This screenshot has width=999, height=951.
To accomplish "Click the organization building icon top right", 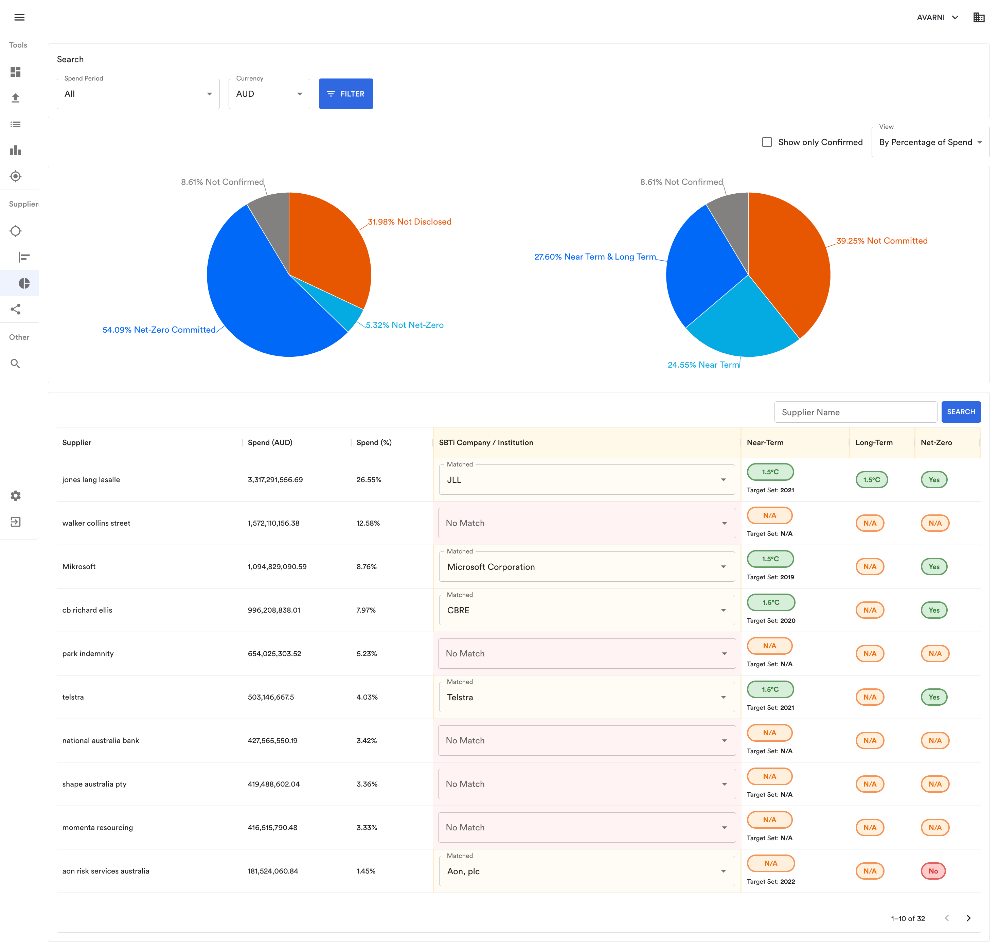I will 979,17.
